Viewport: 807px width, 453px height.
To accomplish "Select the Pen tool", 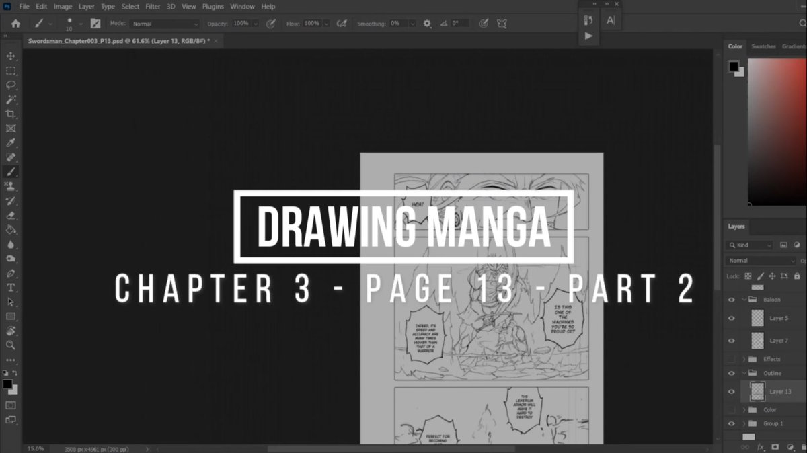I will [11, 274].
